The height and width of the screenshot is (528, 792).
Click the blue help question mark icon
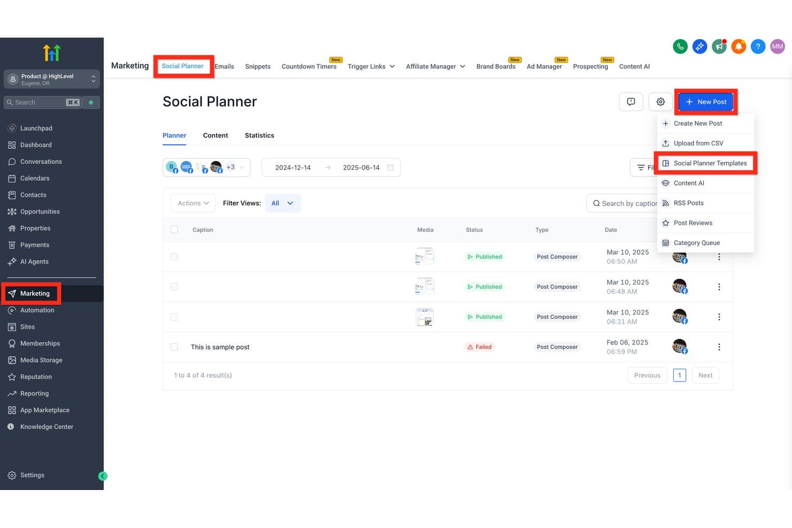(758, 47)
